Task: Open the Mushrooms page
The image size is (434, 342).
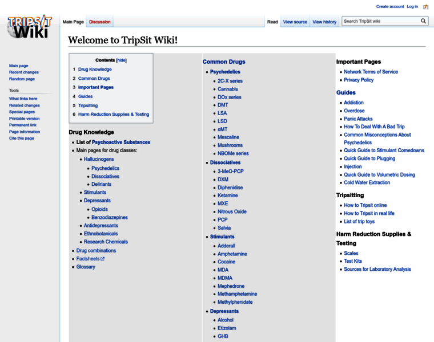Action: tap(230, 145)
